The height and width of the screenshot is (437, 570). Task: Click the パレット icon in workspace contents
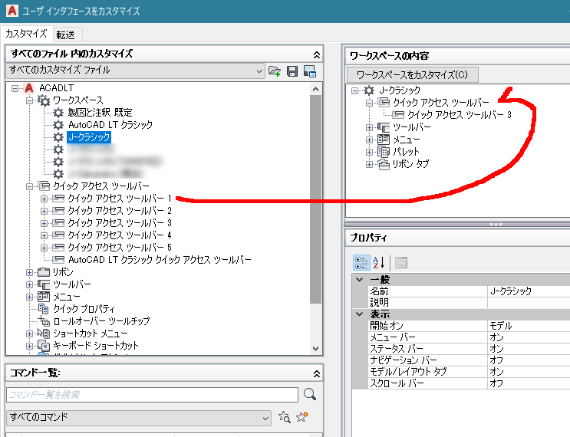coord(383,152)
